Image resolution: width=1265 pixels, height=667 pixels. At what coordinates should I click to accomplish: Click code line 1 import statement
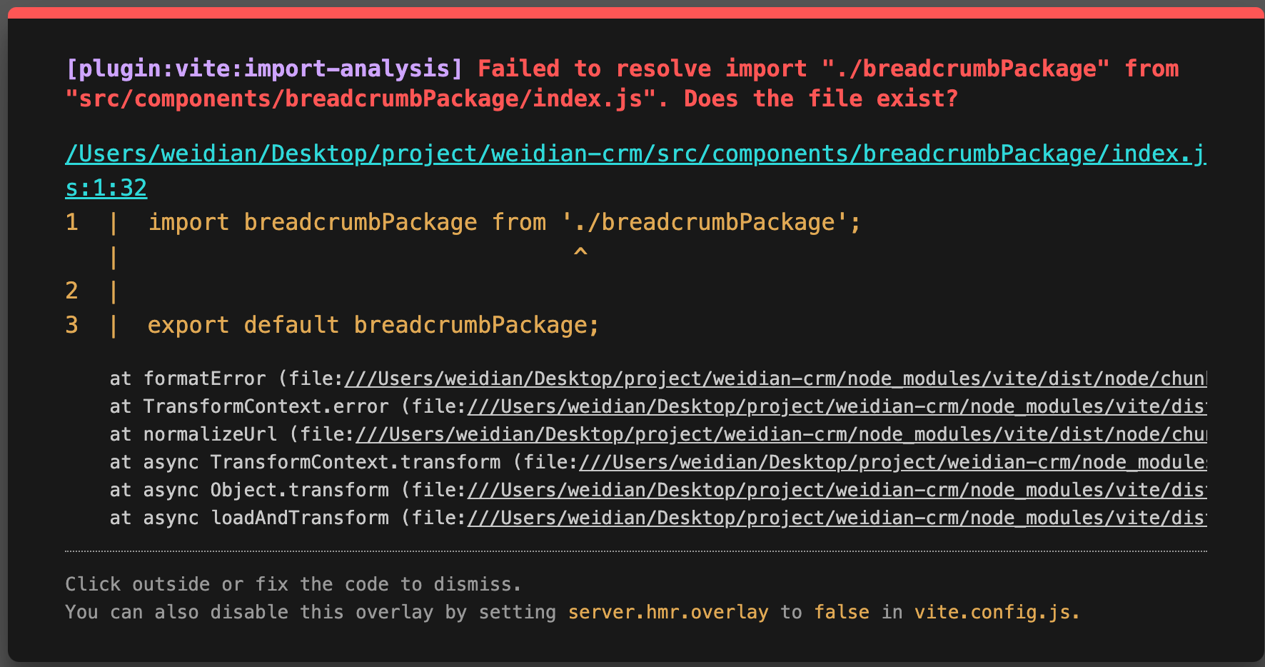click(x=504, y=223)
